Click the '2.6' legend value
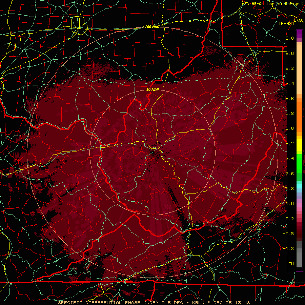This screenshot has height=305, width=305. click(x=290, y=174)
